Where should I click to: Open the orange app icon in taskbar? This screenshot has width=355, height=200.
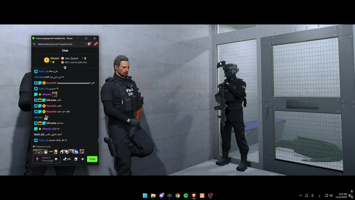coord(202,196)
